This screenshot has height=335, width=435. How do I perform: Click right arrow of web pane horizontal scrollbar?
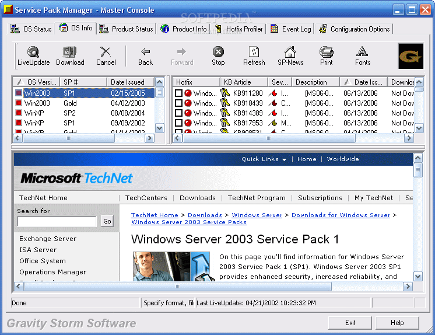[x=408, y=287]
